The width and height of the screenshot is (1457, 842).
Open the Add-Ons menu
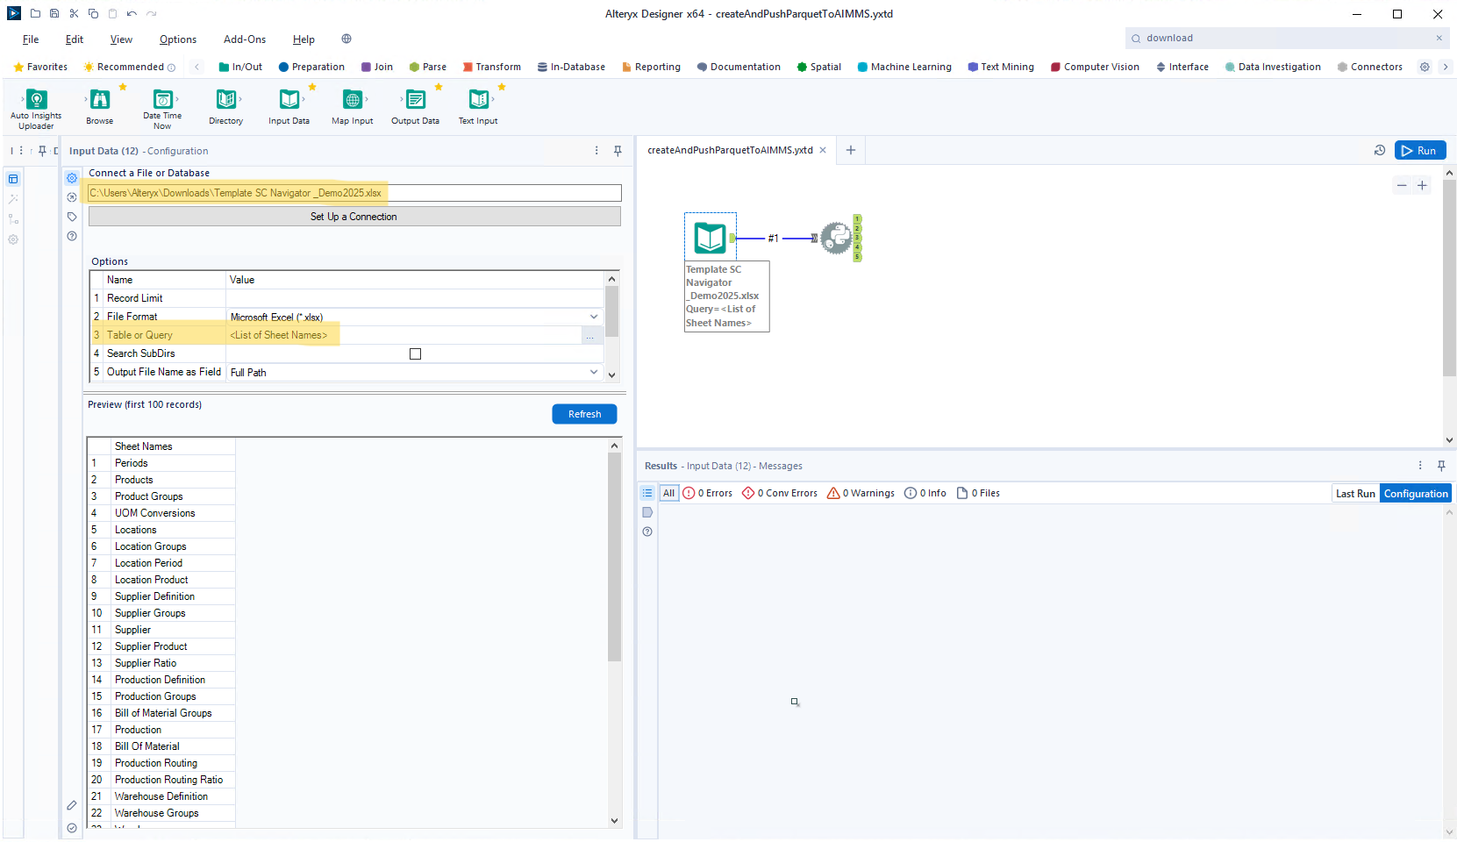(x=245, y=39)
